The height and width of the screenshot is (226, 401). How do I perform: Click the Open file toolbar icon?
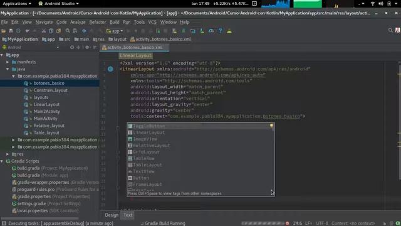point(4,31)
